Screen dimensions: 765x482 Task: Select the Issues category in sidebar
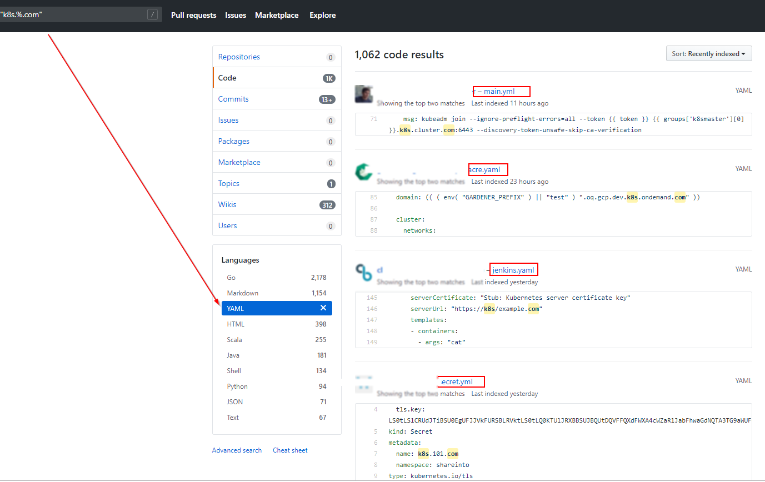point(277,120)
